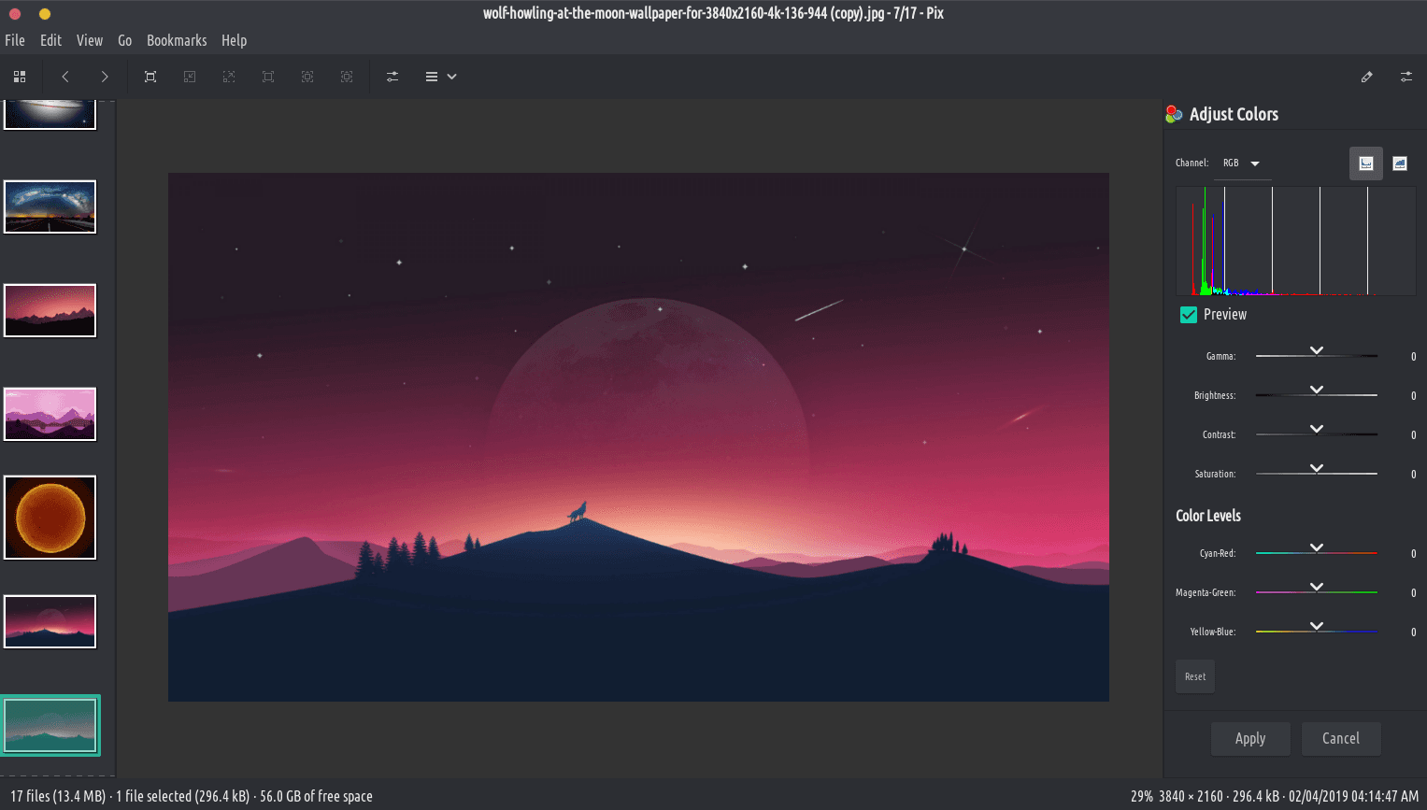
Task: Click the Cancel button
Action: pos(1340,738)
